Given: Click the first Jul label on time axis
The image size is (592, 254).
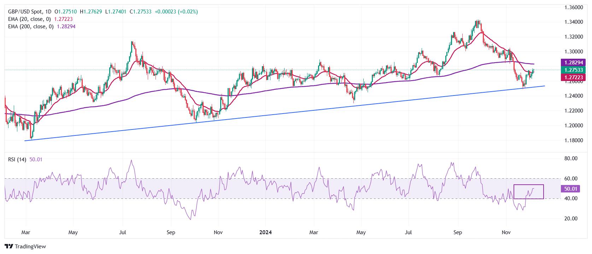Looking at the screenshot, I should (x=122, y=232).
